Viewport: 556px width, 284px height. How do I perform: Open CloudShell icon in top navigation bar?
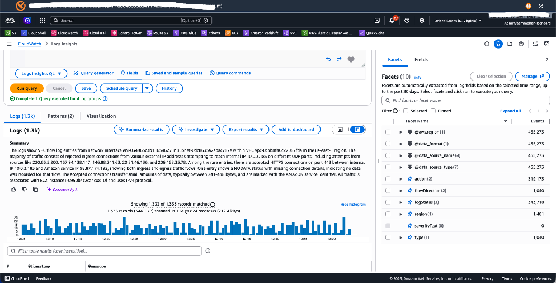coord(378,21)
